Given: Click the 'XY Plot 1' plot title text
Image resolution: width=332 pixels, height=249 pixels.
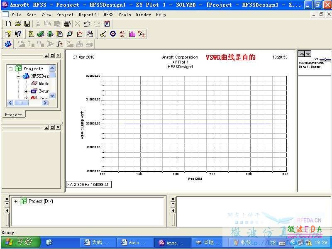Looking at the screenshot, I should 180,62.
